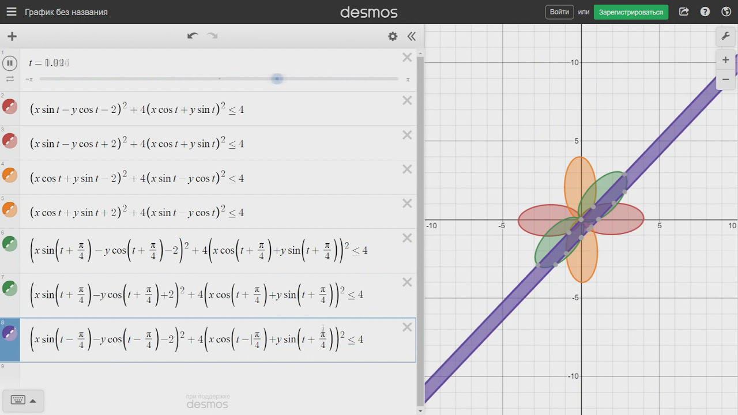Change slider t animation loop mode
The width and height of the screenshot is (738, 415).
coord(10,79)
